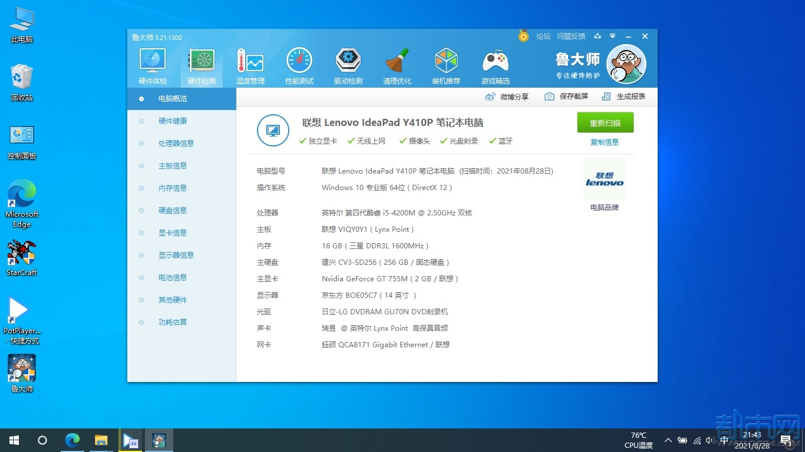Image resolution: width=805 pixels, height=452 pixels.
Task: Click the Nvidia GeForce GT 755M text
Action: [390, 279]
